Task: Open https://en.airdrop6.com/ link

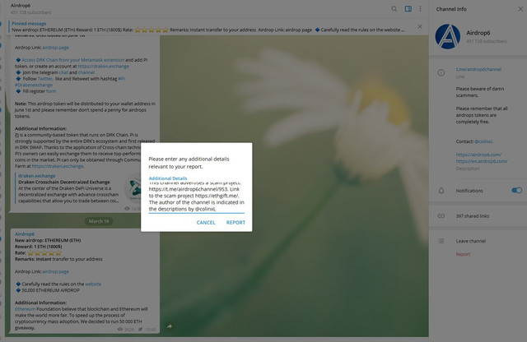Action: pyautogui.click(x=481, y=161)
